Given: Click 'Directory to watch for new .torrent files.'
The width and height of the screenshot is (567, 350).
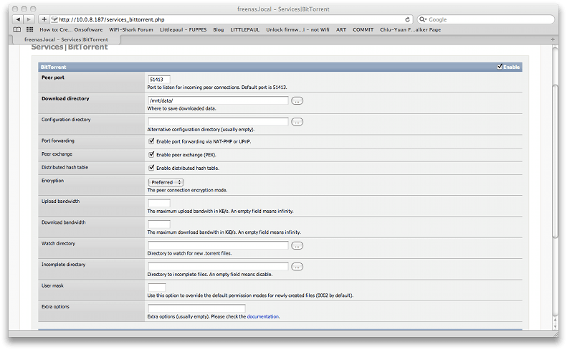Looking at the screenshot, I should point(189,254).
